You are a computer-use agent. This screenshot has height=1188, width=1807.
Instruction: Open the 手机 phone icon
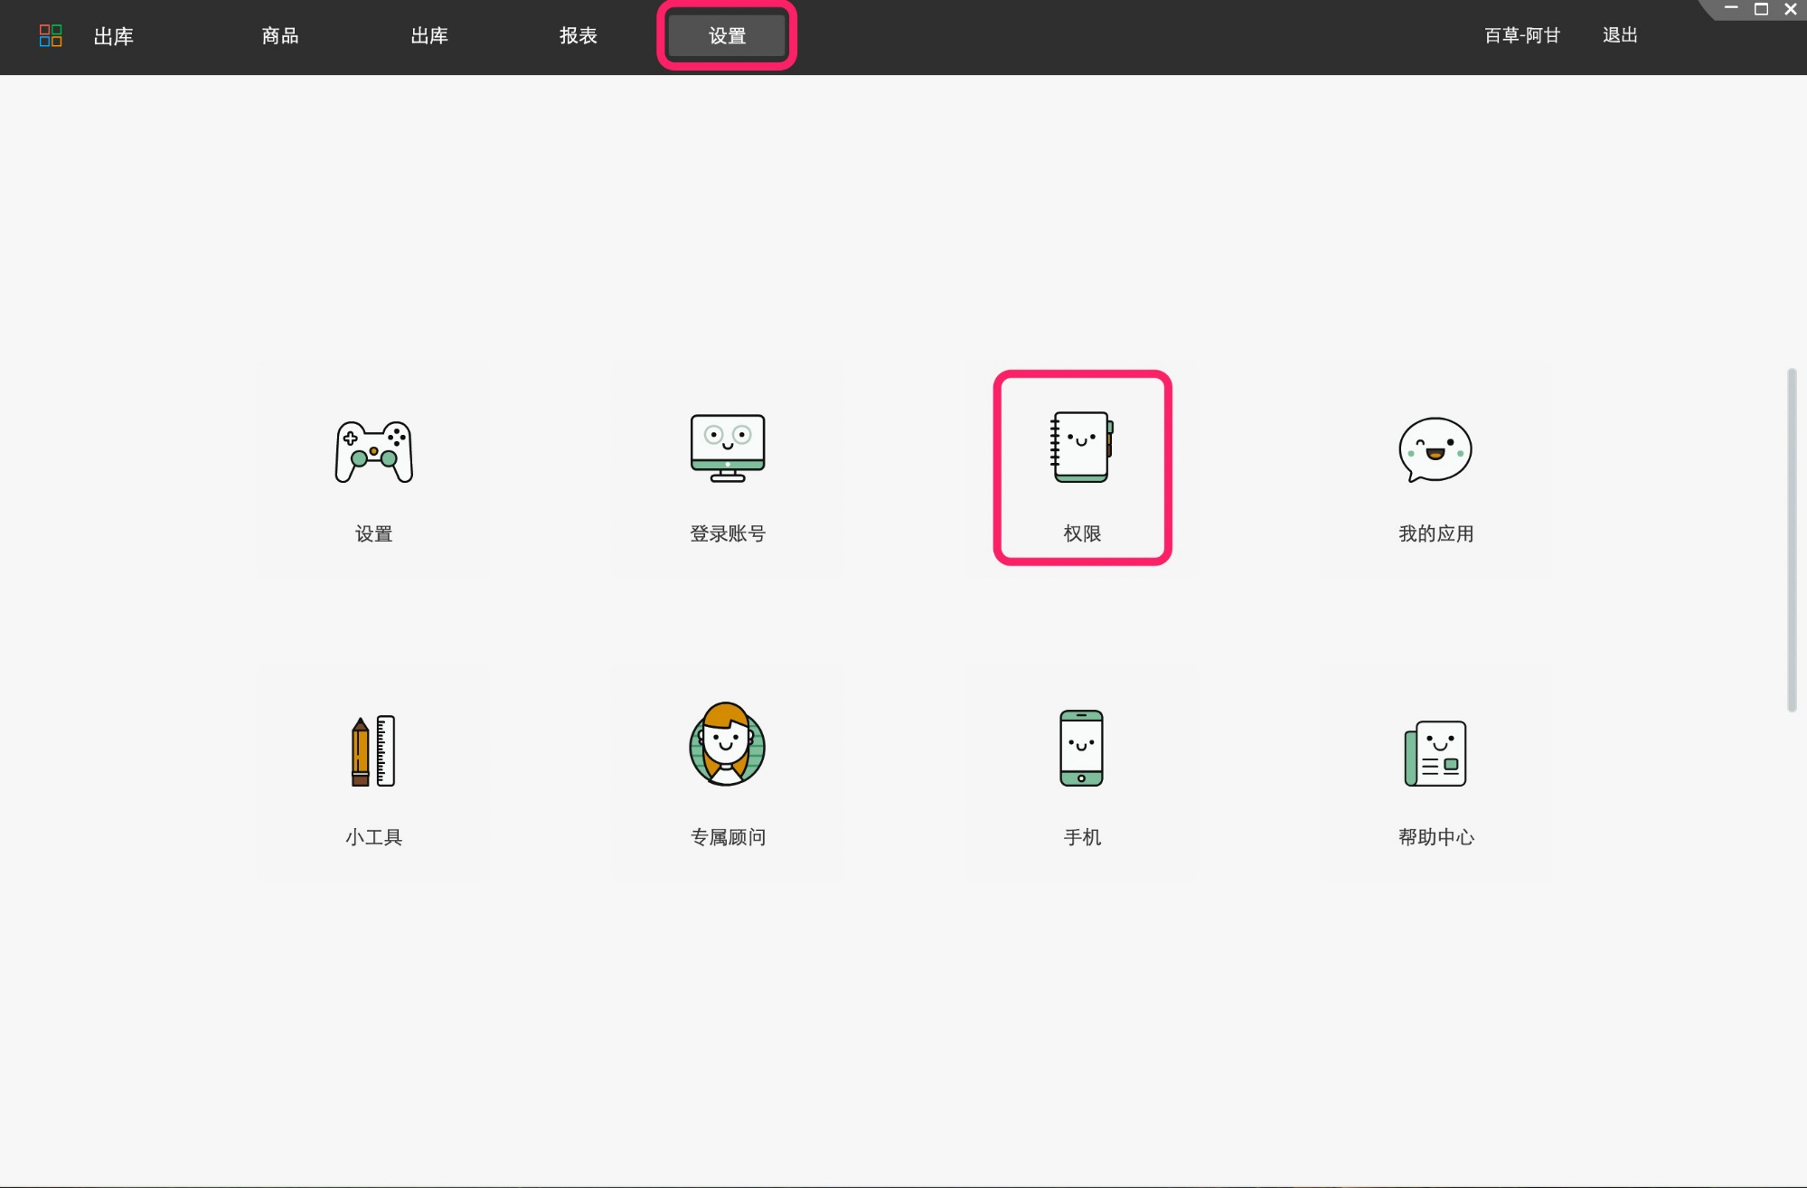pos(1082,748)
